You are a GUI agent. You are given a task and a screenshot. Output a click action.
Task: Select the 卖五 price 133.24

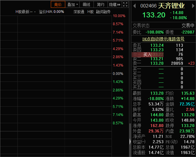[x=157, y=45]
